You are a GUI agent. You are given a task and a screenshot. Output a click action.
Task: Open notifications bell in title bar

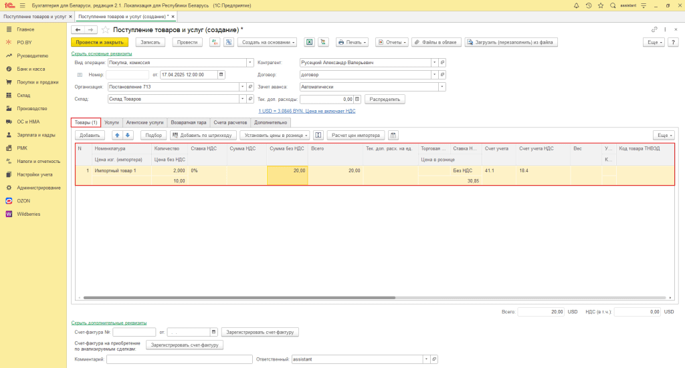point(576,5)
